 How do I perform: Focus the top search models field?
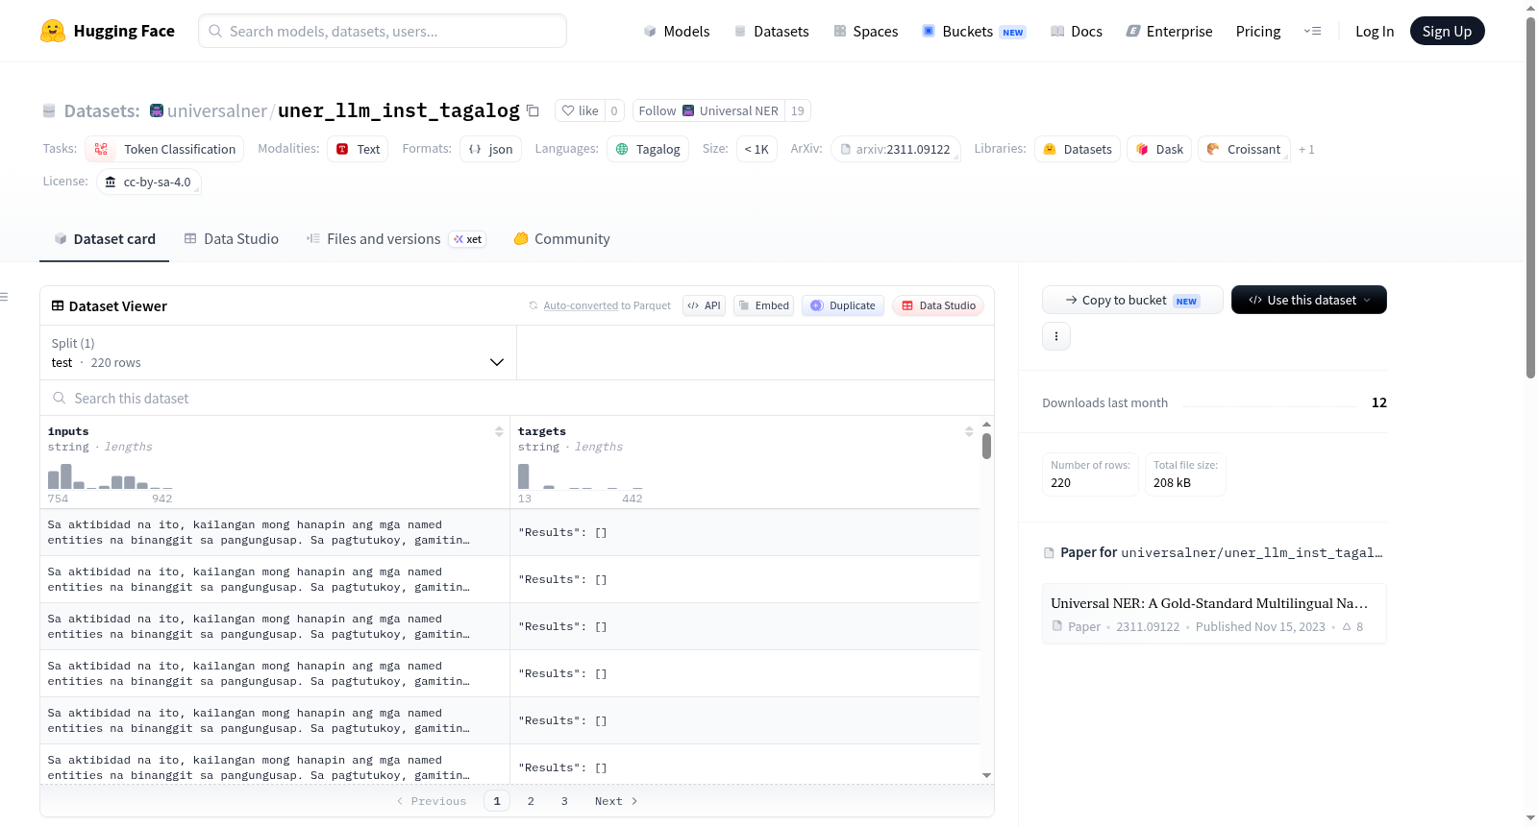coord(383,31)
